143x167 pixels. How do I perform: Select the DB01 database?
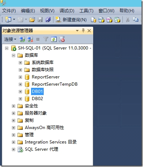[x=37, y=91]
